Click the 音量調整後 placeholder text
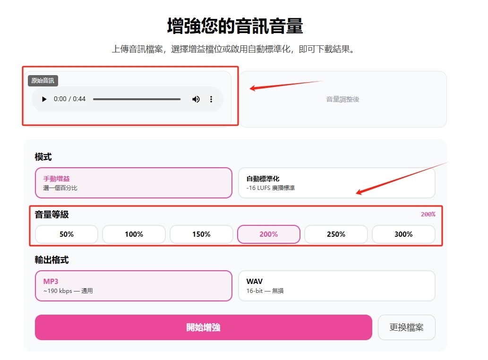Viewport: 488px width, 360px height. [342, 99]
